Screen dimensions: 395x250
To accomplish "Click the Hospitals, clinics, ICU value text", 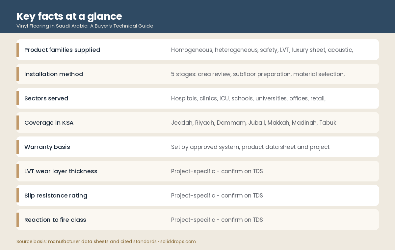I will click(x=248, y=98).
